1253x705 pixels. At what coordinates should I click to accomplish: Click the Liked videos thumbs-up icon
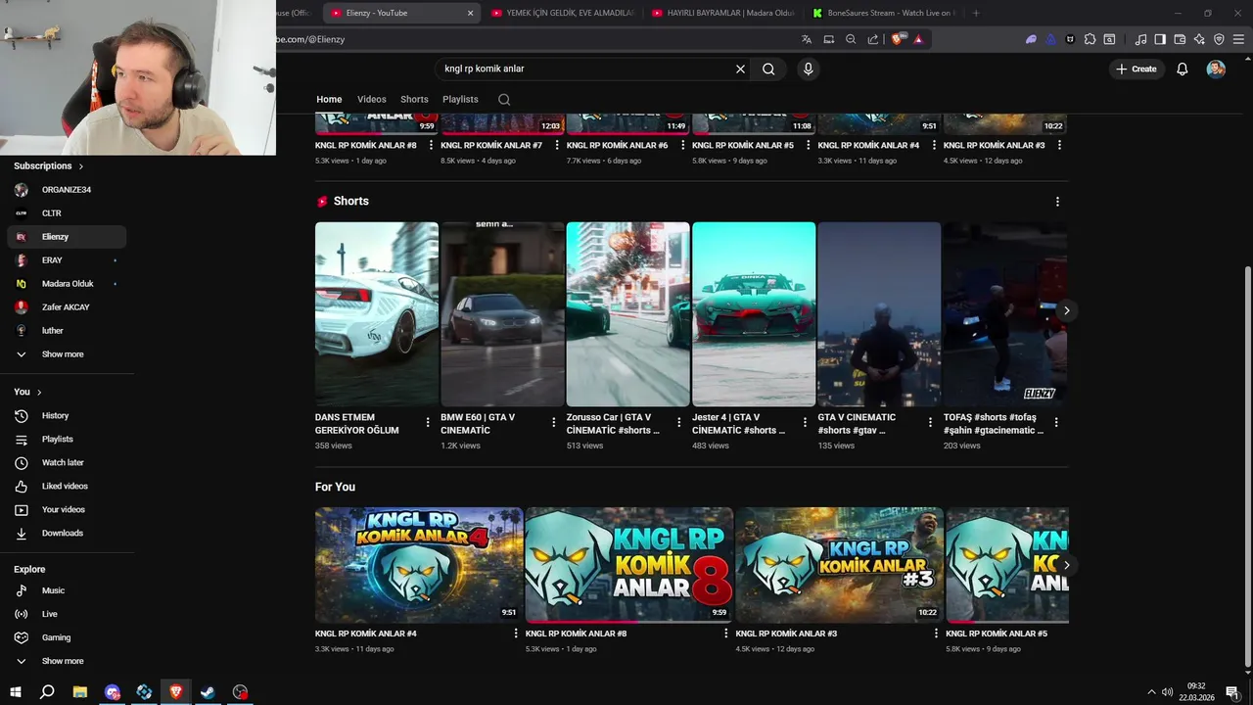point(22,487)
